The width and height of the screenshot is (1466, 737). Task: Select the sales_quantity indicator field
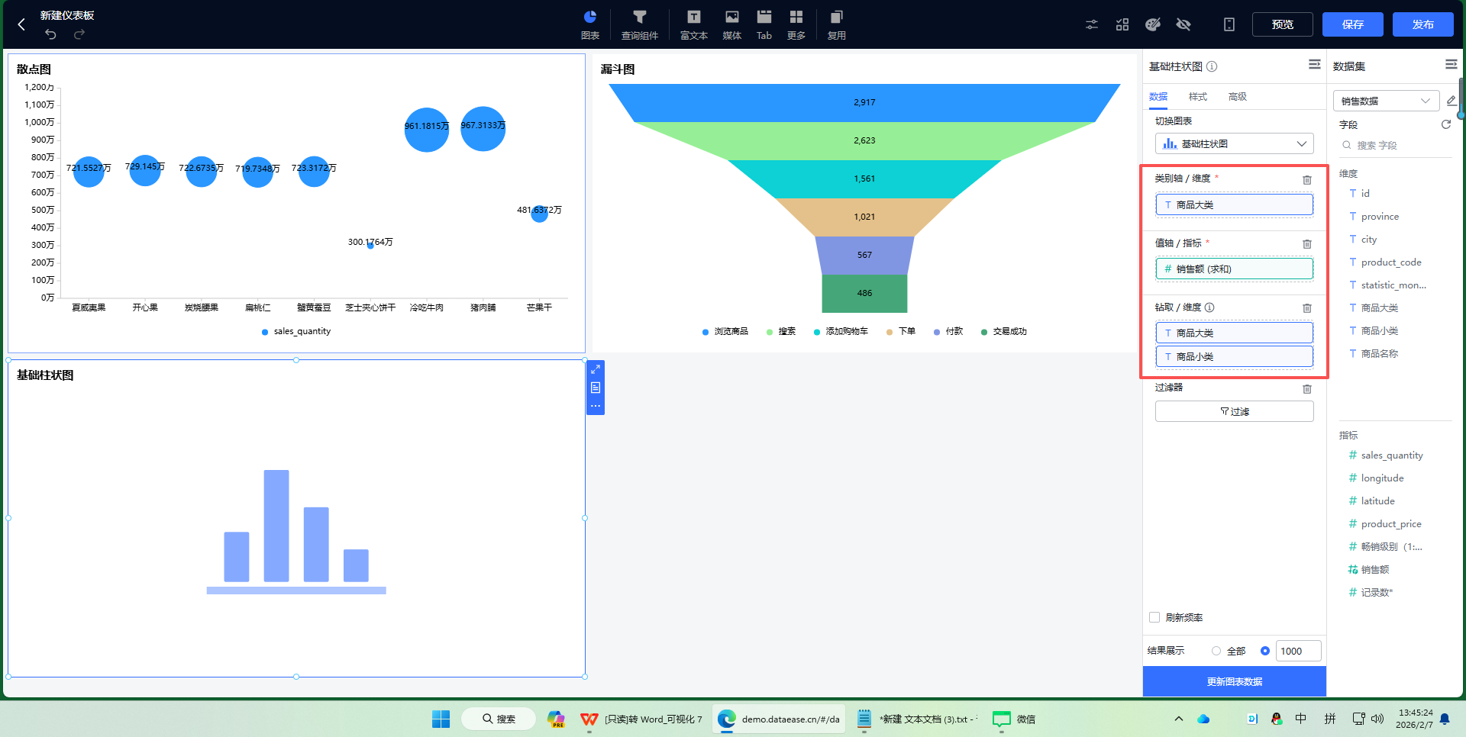(x=1392, y=455)
